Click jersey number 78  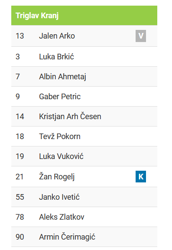tap(20, 217)
